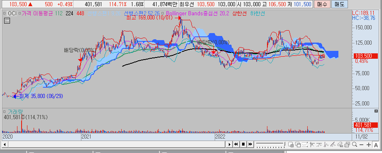Click the vertical line wave icon

(x=326, y=144)
